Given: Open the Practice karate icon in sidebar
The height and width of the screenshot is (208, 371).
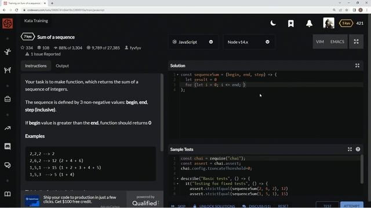Looking at the screenshot, I should pyautogui.click(x=8, y=51).
